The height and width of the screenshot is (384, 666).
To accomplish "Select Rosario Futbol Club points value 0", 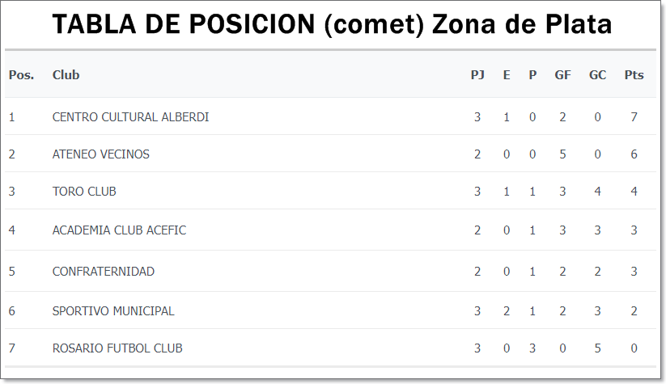I will pyautogui.click(x=634, y=348).
